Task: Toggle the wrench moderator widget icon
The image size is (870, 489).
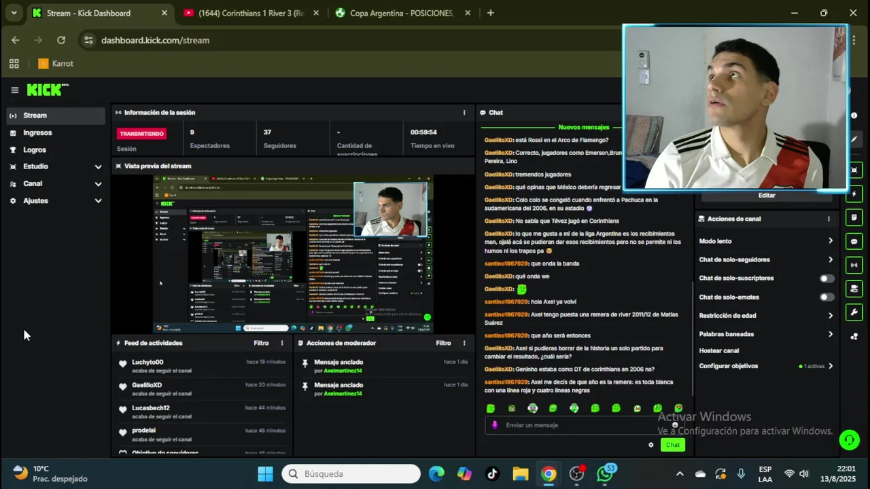Action: tap(854, 312)
